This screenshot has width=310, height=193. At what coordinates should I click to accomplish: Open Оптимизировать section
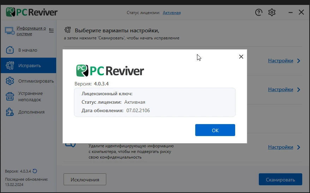click(28, 81)
